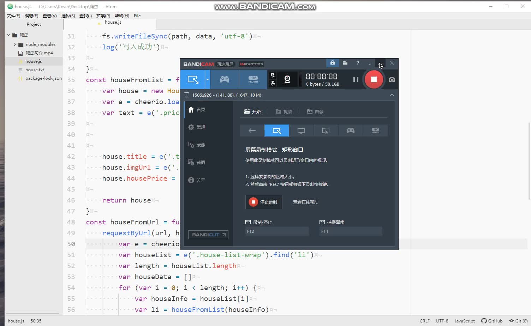The width and height of the screenshot is (531, 326).
Task: Select Bandicam rectangle screen recording mode
Action: click(x=192, y=79)
